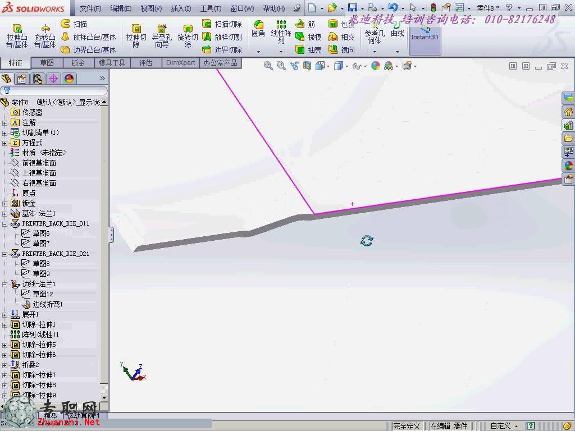Viewport: 575px width, 431px height.
Task: Click the Previous View icon
Action: click(x=294, y=66)
